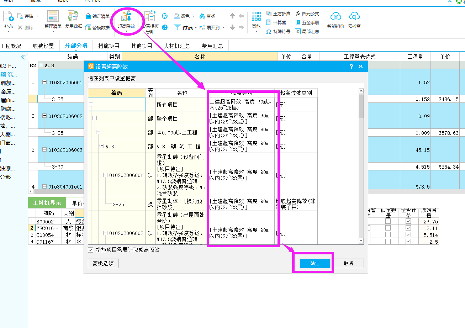
Task: Check 锁定数量 box in the 2.5 row
Action: pos(388,242)
